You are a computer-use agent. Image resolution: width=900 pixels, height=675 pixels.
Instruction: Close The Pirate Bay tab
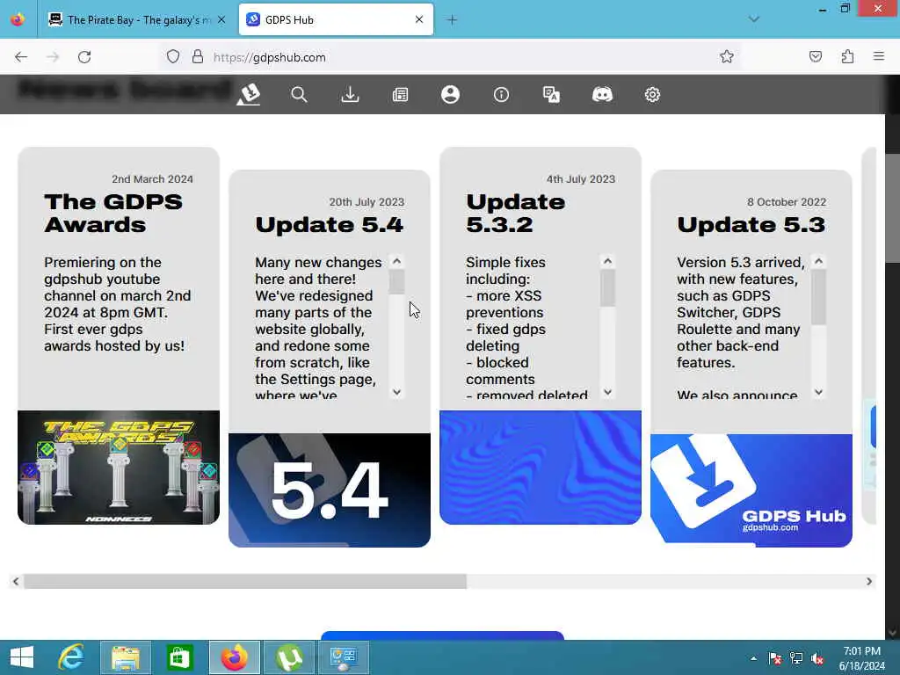point(221,19)
